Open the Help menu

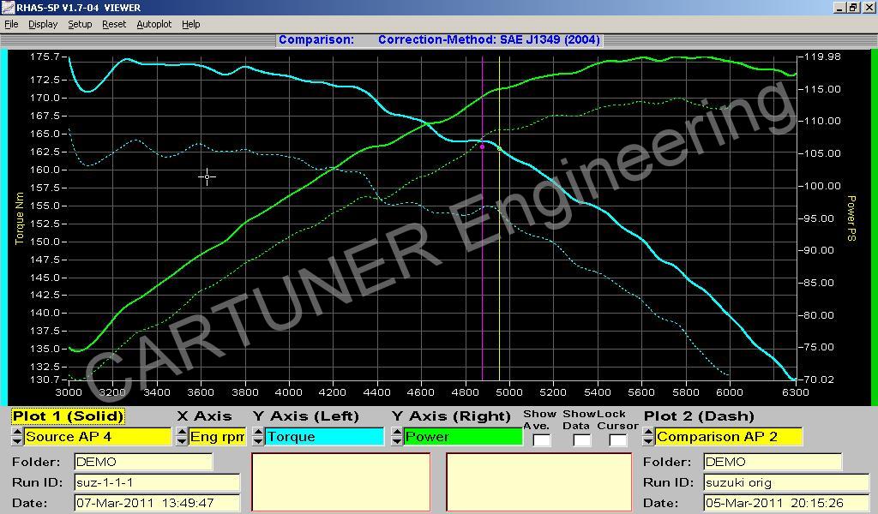191,24
